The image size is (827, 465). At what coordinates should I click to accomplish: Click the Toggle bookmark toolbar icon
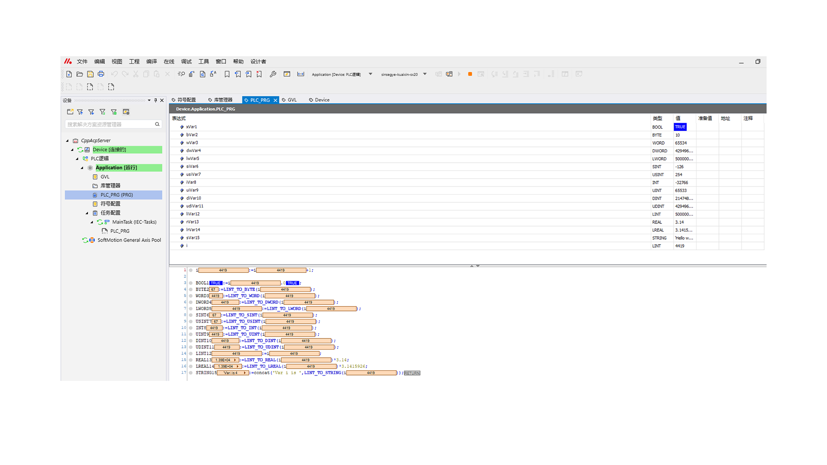[x=227, y=74]
